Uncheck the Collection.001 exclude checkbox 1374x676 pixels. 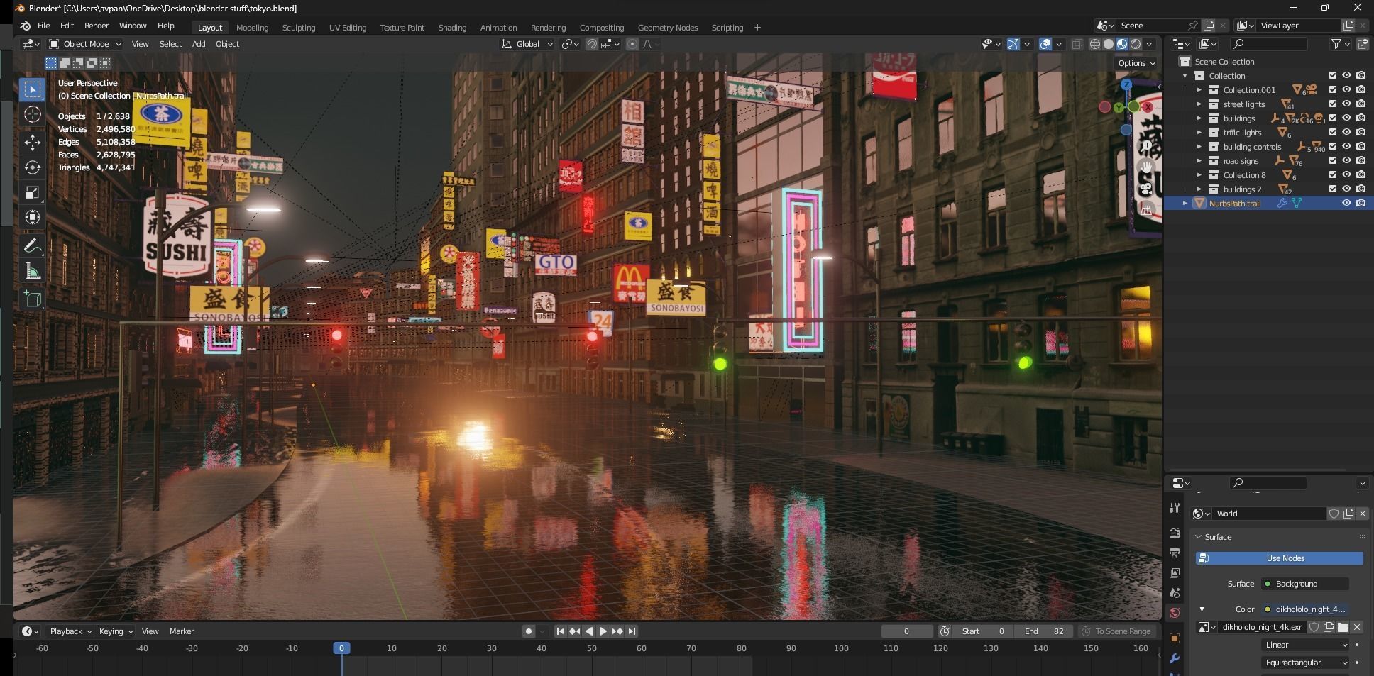(1332, 89)
